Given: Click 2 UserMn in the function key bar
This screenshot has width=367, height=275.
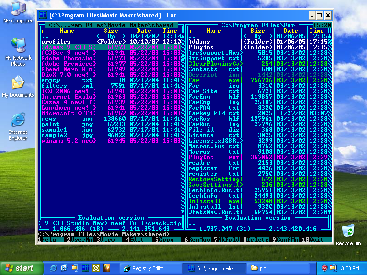Looking at the screenshot, I should coord(80,240).
